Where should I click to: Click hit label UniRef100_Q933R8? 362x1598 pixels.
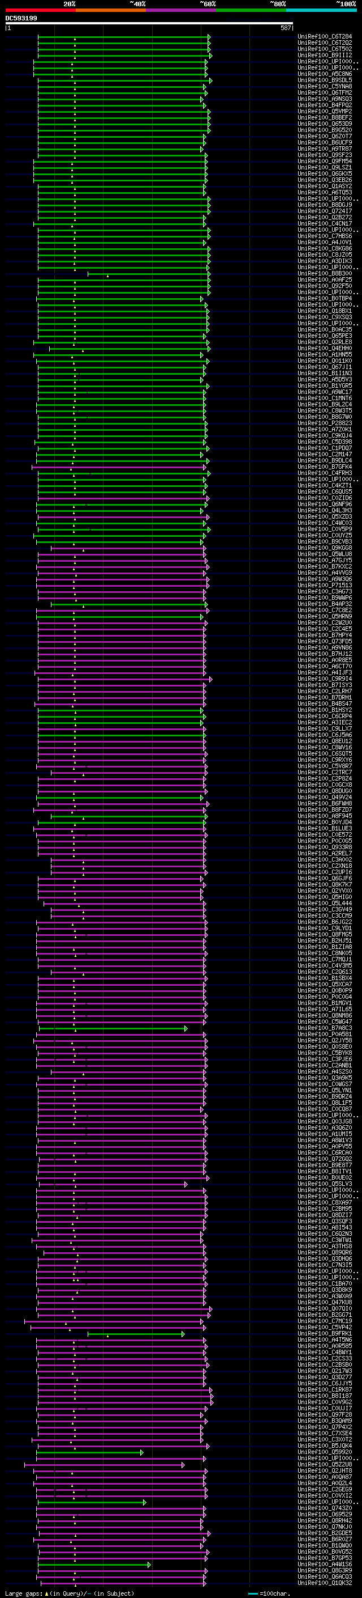tap(325, 847)
